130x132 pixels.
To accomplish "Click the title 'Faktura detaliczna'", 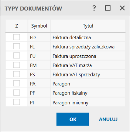I will click(x=72, y=37).
